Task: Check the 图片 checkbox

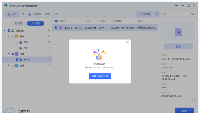Action: [x=13, y=37]
